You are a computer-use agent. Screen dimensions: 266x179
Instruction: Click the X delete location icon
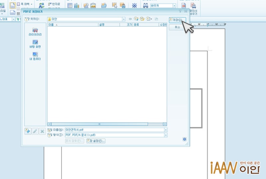pyautogui.click(x=42, y=131)
